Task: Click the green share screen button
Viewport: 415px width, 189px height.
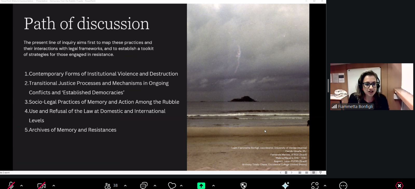Action: click(x=201, y=185)
